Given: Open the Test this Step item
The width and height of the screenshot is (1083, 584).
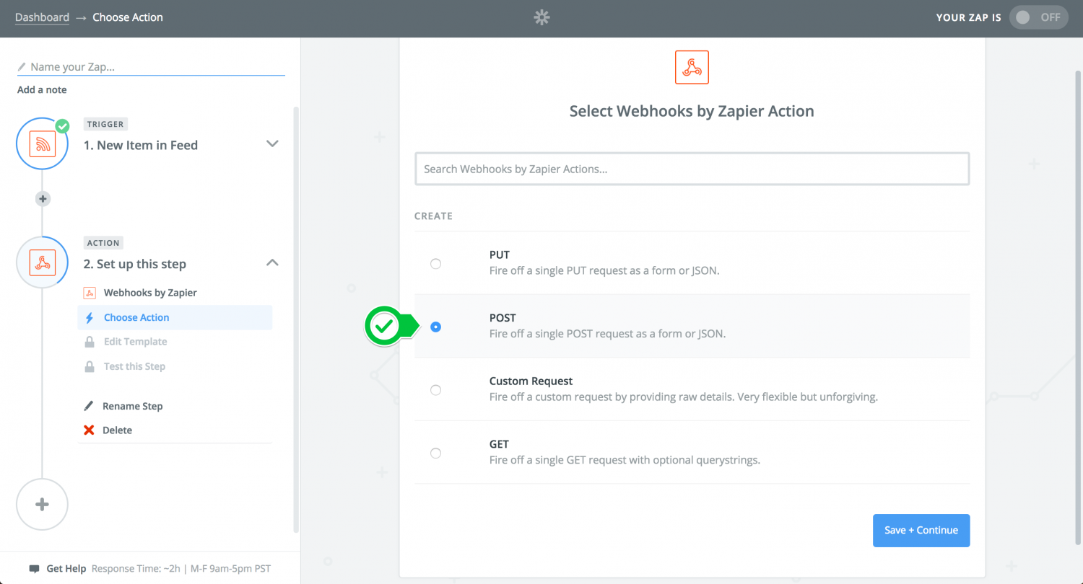Looking at the screenshot, I should click(x=134, y=366).
